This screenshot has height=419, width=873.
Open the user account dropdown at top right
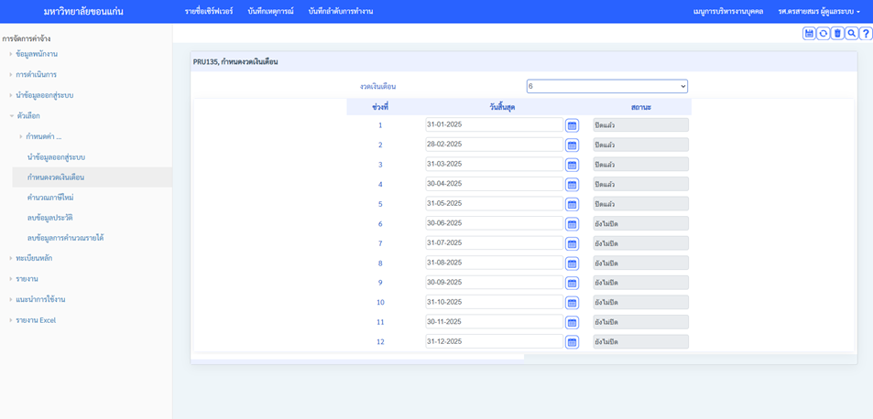818,12
